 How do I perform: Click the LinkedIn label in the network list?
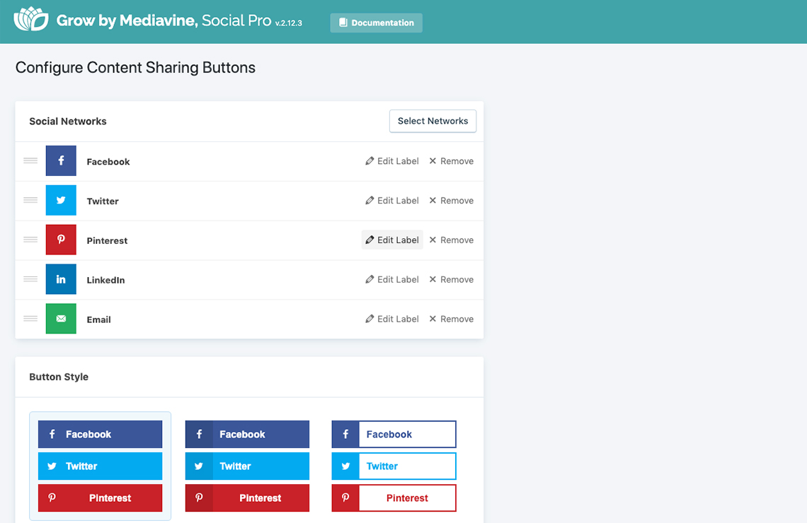105,281
